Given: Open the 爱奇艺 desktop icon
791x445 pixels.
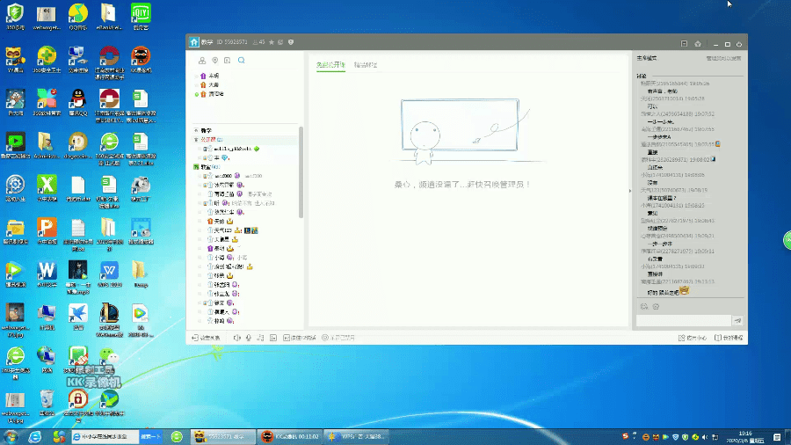Looking at the screenshot, I should click(x=141, y=17).
